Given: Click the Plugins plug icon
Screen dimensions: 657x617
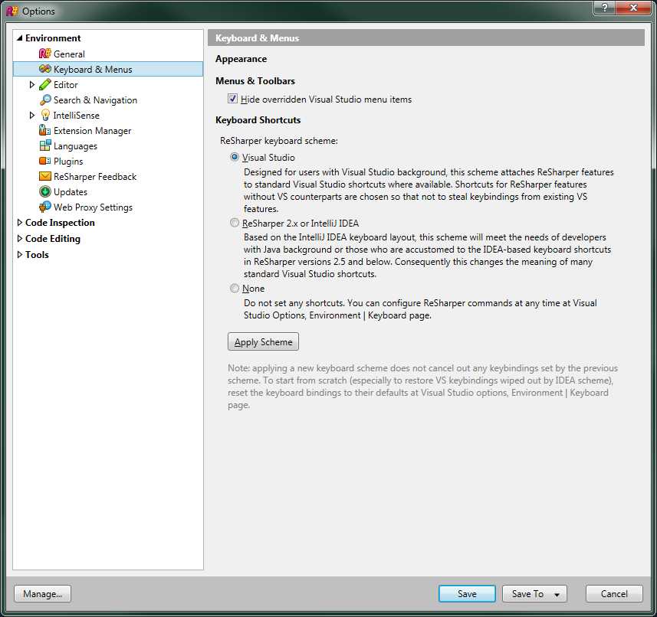Looking at the screenshot, I should (46, 161).
